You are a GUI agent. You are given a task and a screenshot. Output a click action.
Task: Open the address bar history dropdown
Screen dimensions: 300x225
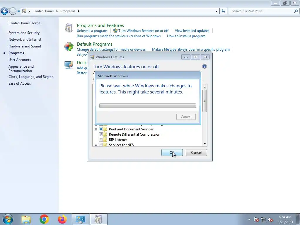[x=217, y=11]
